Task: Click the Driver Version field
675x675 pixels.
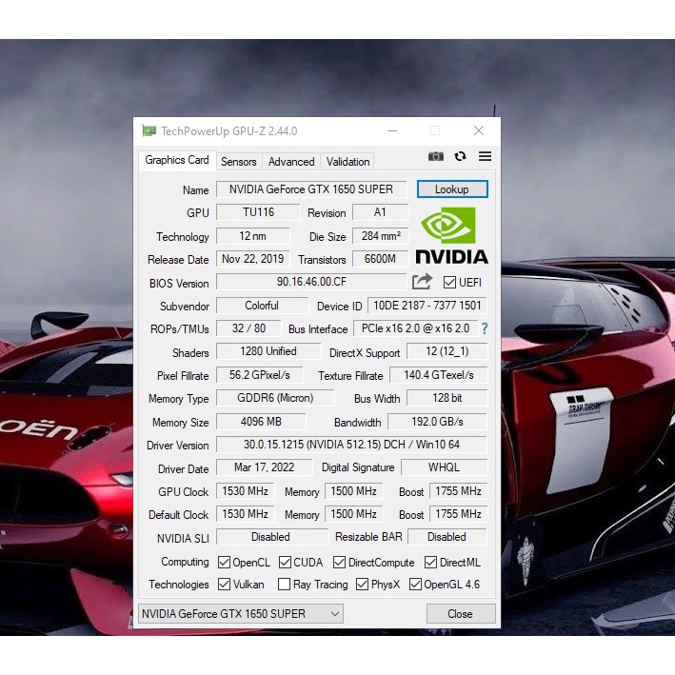Action: pyautogui.click(x=351, y=445)
